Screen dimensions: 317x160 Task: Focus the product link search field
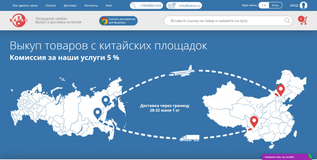228,21
